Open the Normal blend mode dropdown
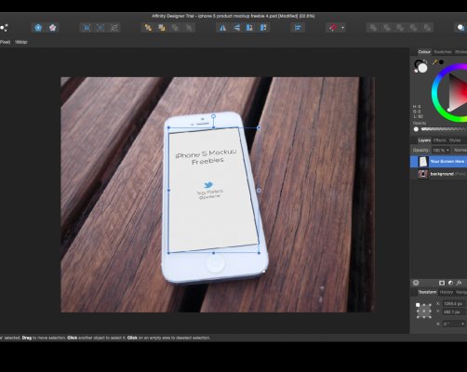 pyautogui.click(x=460, y=151)
